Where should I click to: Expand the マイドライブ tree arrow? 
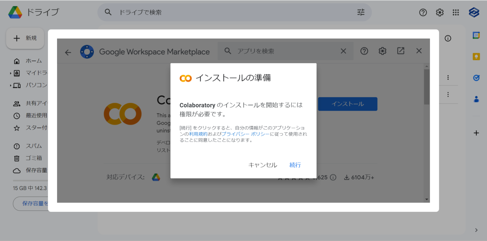click(11, 73)
